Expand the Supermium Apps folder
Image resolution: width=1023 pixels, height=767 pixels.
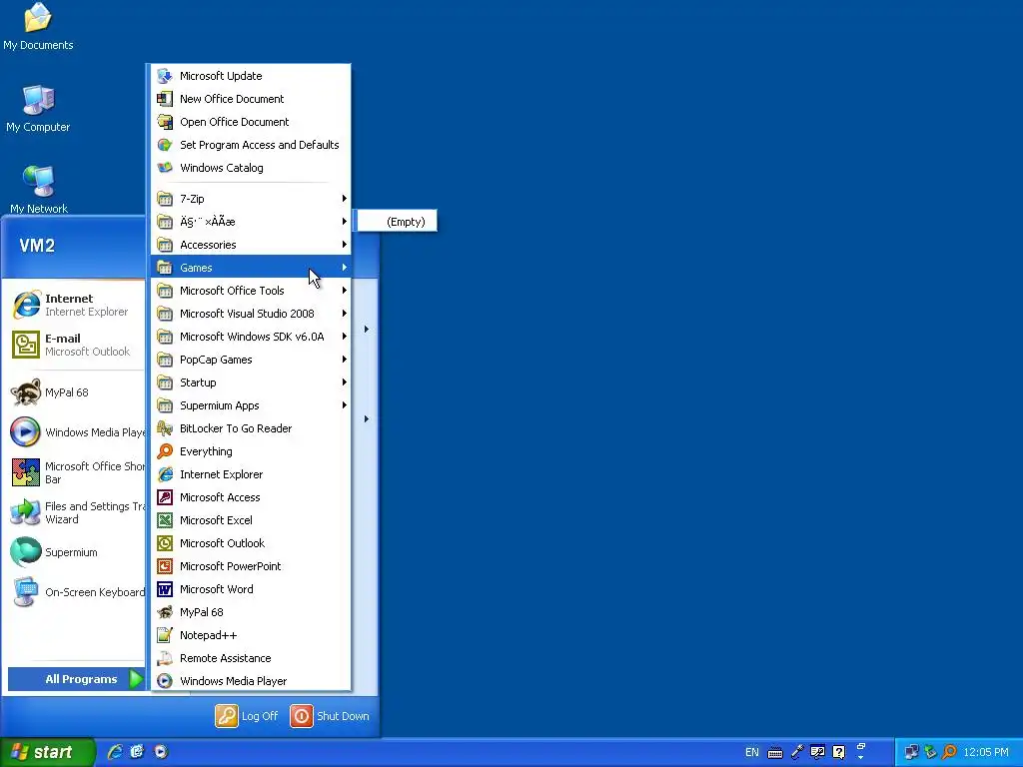point(251,405)
